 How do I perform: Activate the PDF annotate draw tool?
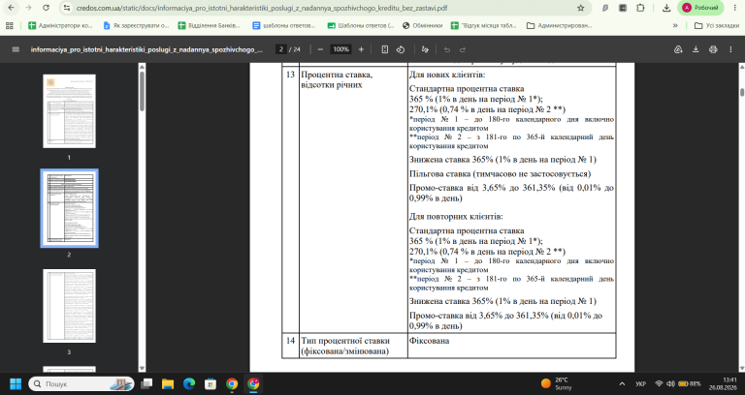425,49
